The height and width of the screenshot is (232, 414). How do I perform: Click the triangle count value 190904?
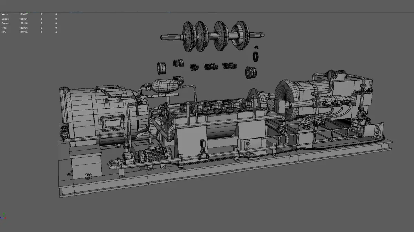coord(23,27)
